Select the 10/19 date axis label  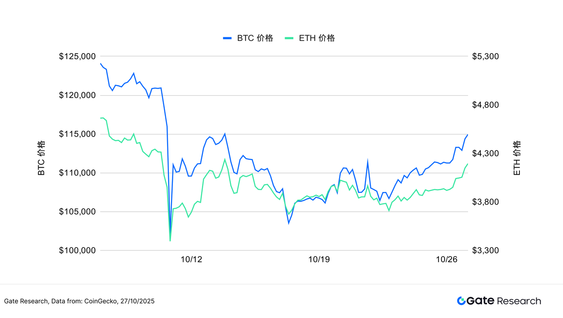319,260
